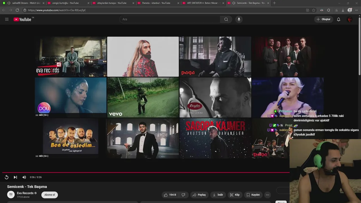The width and height of the screenshot is (361, 203).
Task: Focus the Ara search field
Action: tap(170, 19)
